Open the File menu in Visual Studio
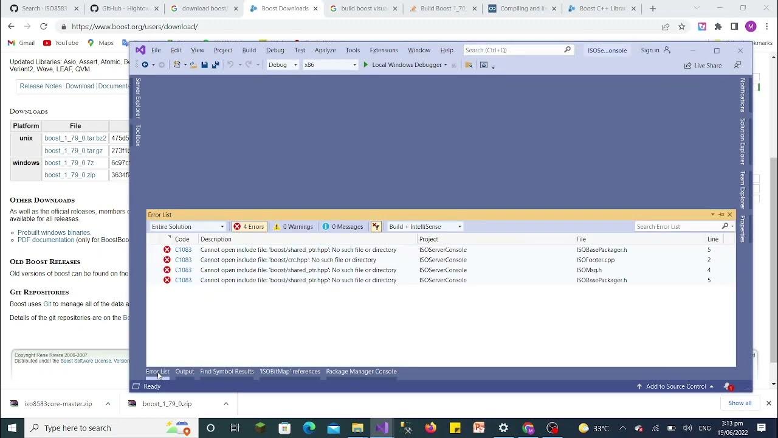The width and height of the screenshot is (778, 438). coord(156,50)
